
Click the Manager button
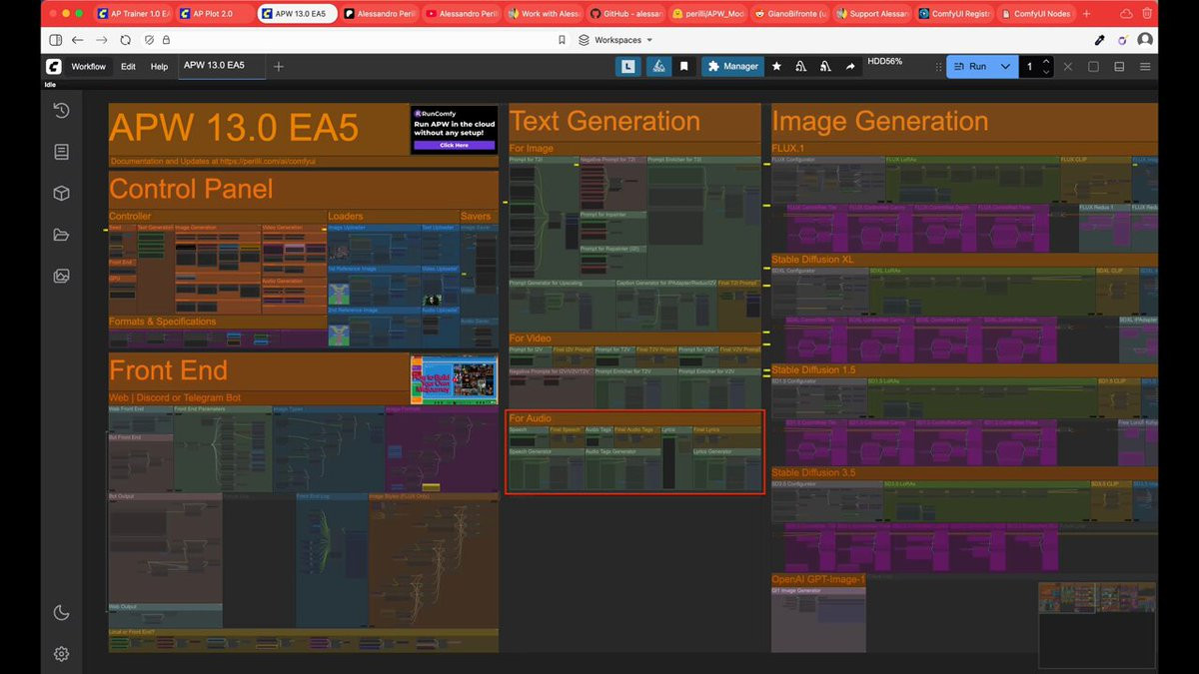point(732,67)
